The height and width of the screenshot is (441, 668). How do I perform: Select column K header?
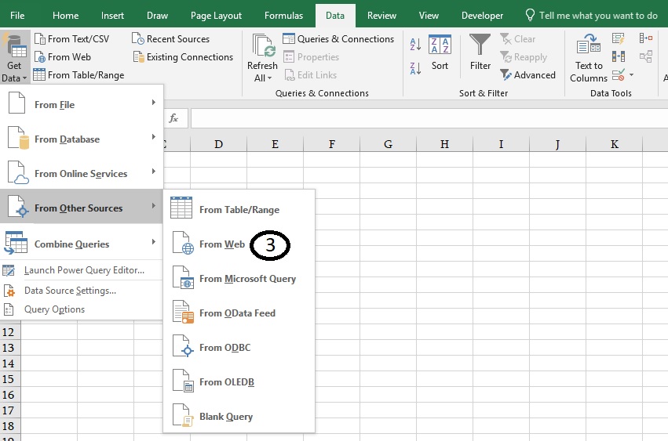[x=615, y=144]
